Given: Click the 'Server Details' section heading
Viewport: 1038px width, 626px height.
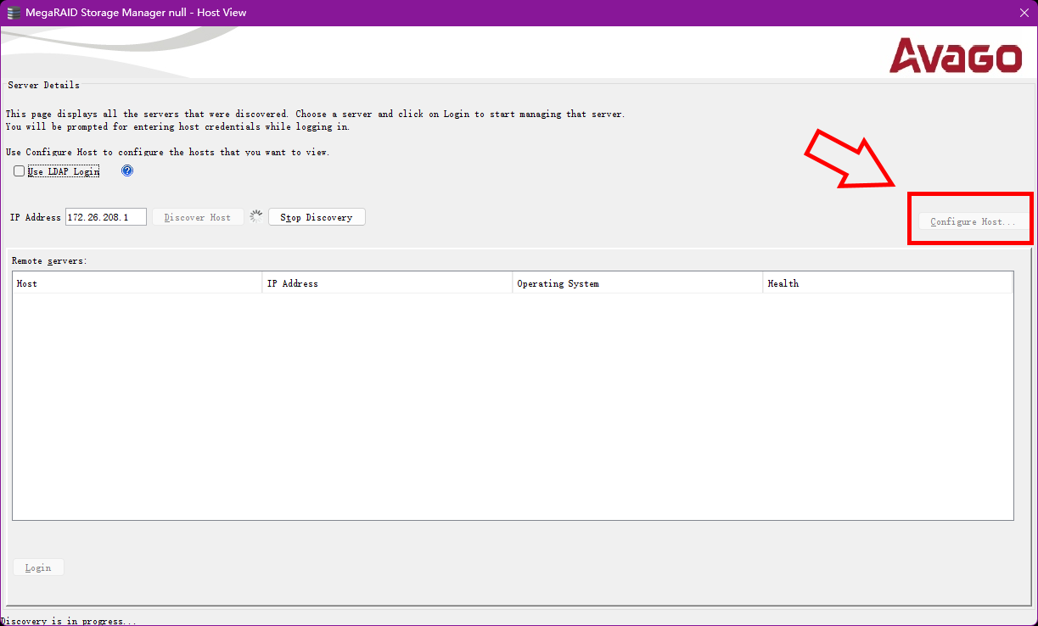Looking at the screenshot, I should pos(43,85).
